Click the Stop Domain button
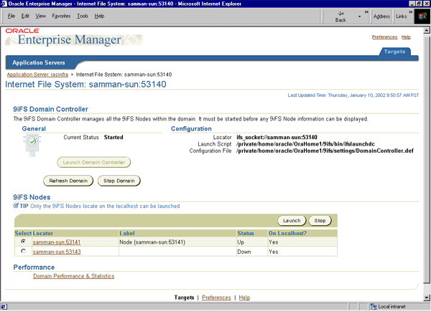The image size is (431, 312). click(119, 181)
